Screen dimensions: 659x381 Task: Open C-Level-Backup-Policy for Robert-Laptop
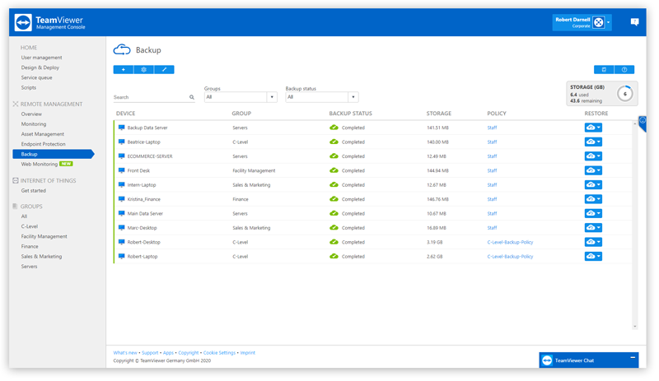pos(510,257)
